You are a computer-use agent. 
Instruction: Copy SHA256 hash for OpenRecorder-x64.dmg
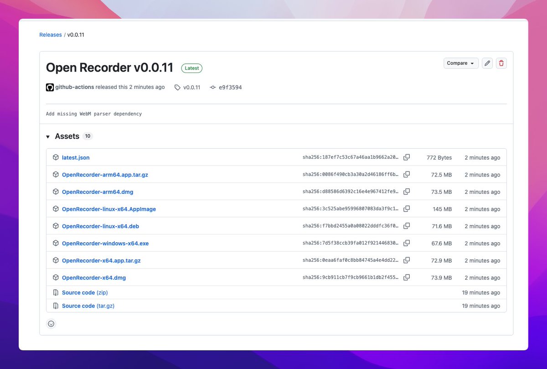coord(407,277)
